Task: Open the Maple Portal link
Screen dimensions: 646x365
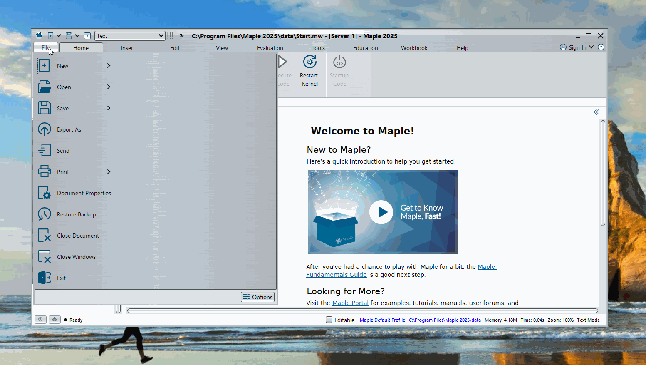Action: click(x=350, y=303)
